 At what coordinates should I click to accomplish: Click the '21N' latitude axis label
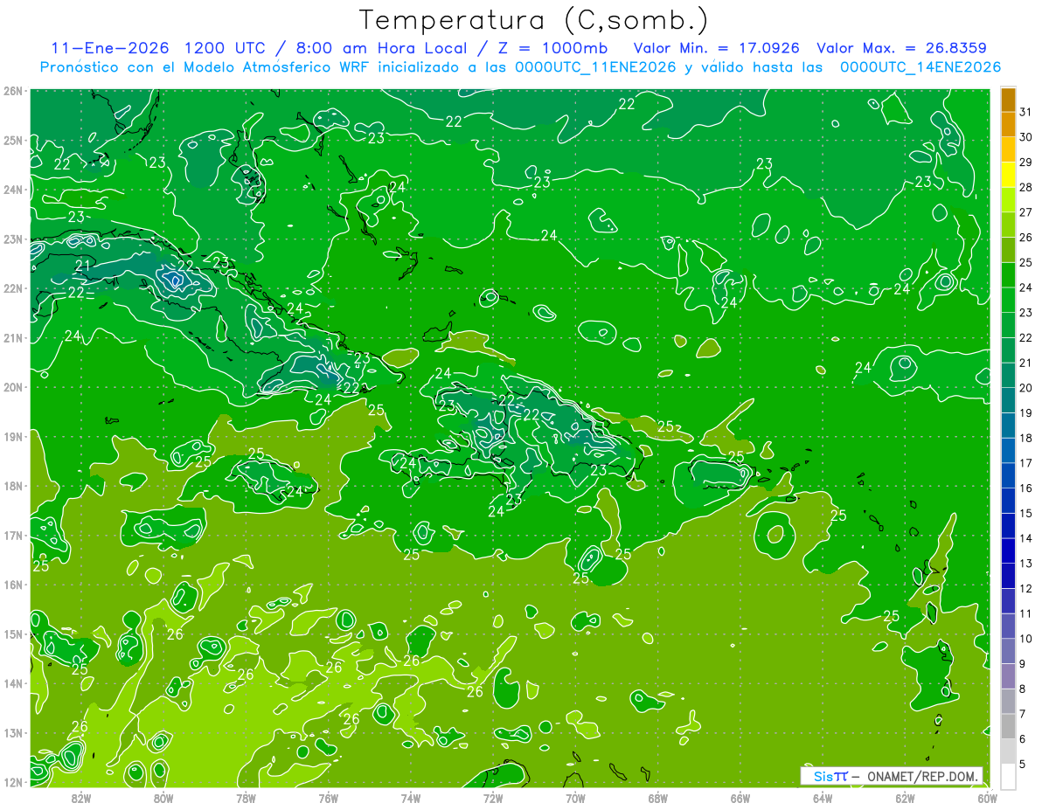[12, 338]
